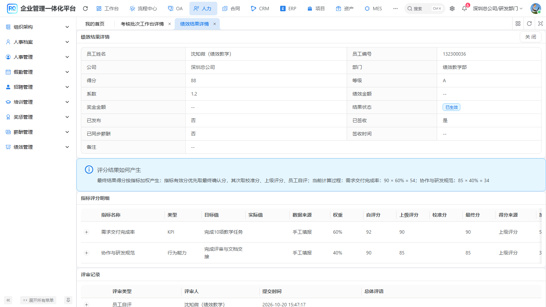Open the settings gear icon

[x=452, y=9]
